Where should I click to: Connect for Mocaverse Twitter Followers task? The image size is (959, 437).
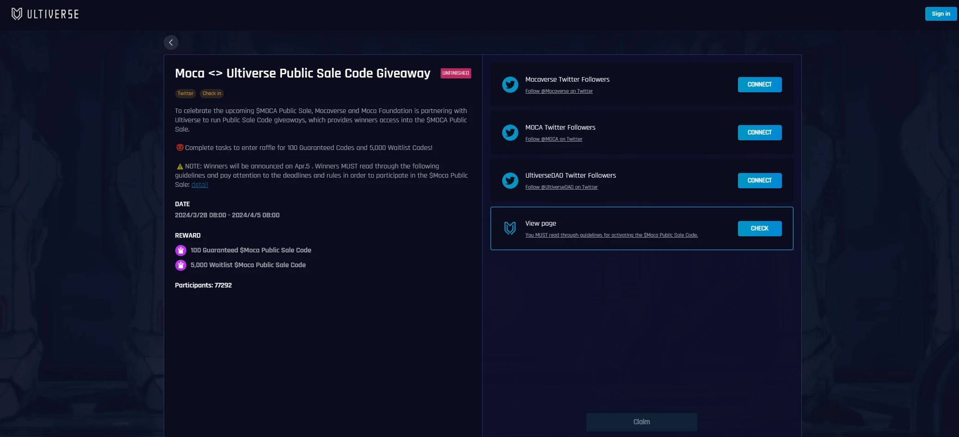pyautogui.click(x=759, y=84)
